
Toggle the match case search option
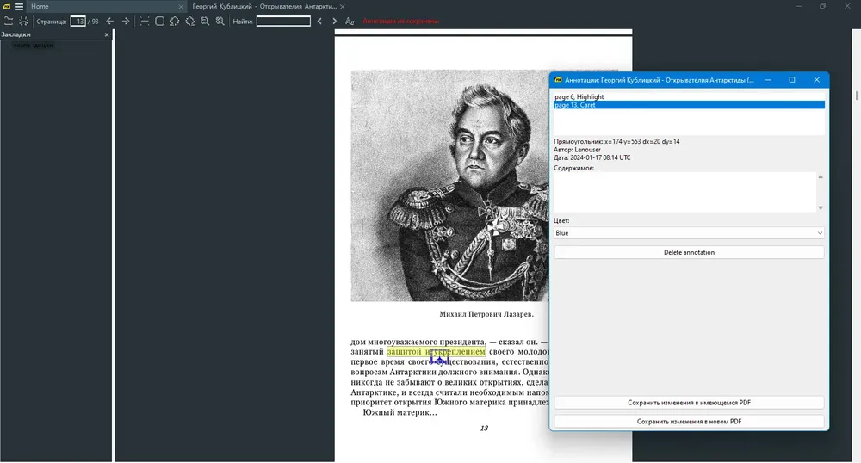tap(350, 22)
